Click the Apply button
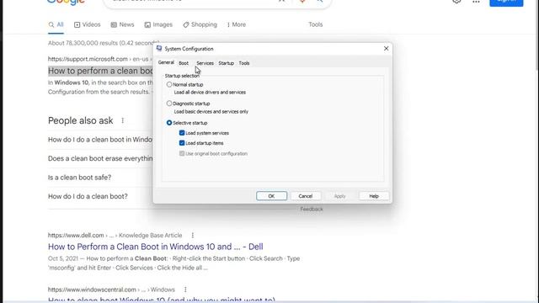539x303 pixels. coord(339,196)
